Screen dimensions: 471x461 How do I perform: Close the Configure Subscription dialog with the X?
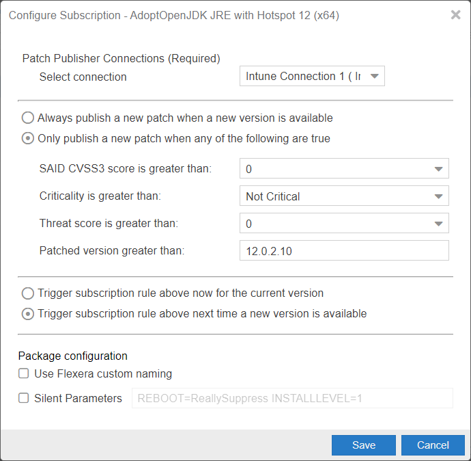pyautogui.click(x=455, y=14)
